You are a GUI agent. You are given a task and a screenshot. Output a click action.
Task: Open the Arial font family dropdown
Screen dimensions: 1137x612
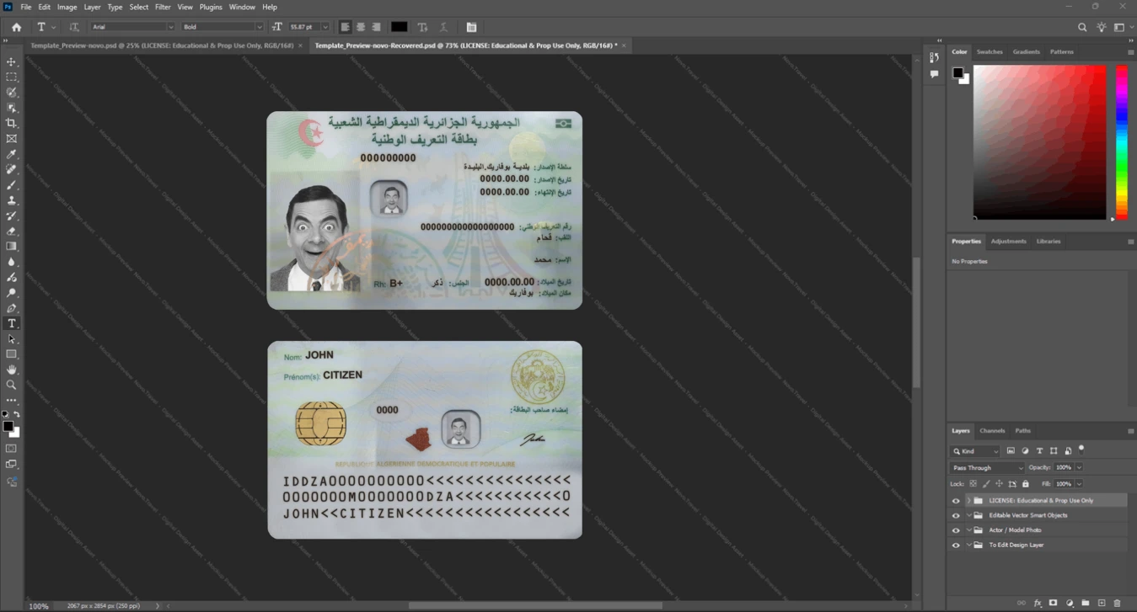point(132,27)
